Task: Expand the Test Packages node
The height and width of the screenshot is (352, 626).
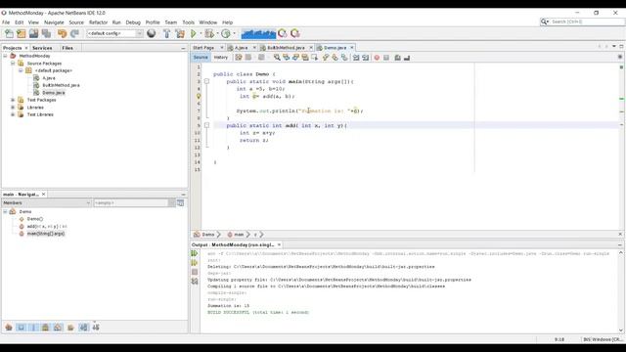Action: click(x=13, y=100)
